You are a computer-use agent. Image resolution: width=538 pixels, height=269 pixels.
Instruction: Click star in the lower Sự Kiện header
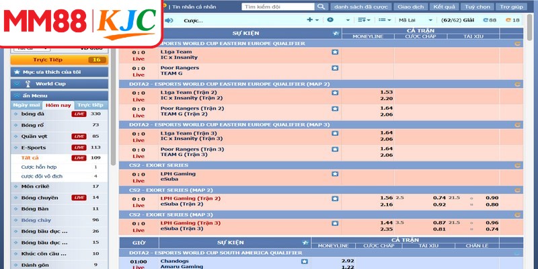305,243
